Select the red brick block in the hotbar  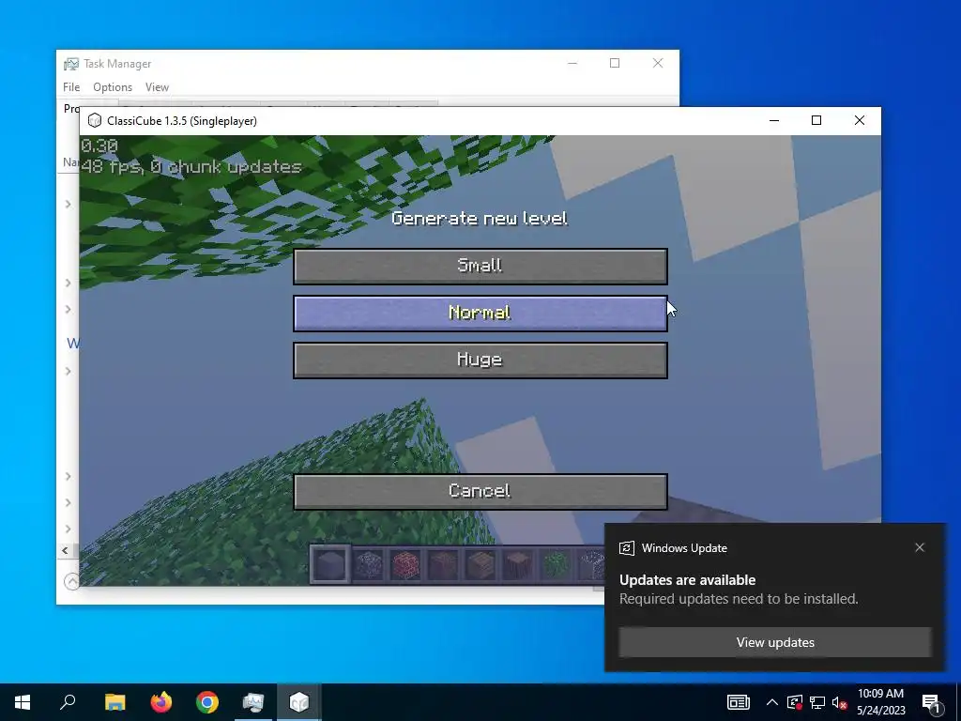coord(405,564)
